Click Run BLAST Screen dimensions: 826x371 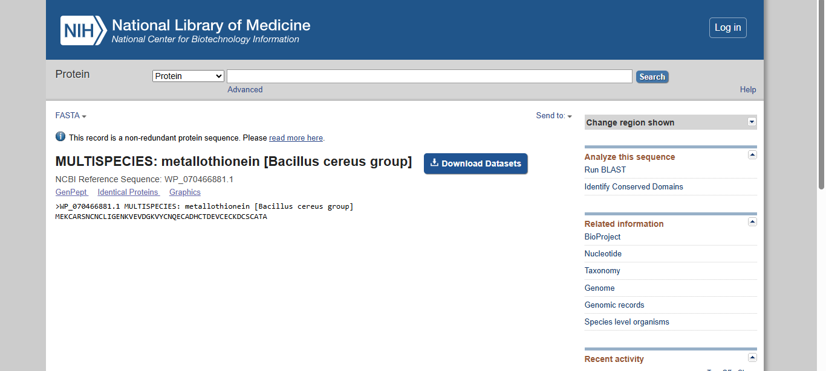click(605, 170)
